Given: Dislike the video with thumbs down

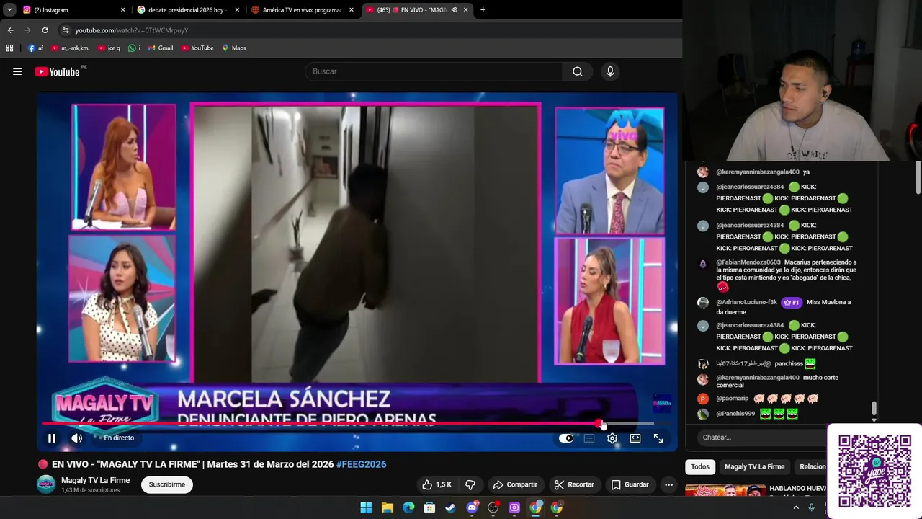Looking at the screenshot, I should (x=470, y=484).
